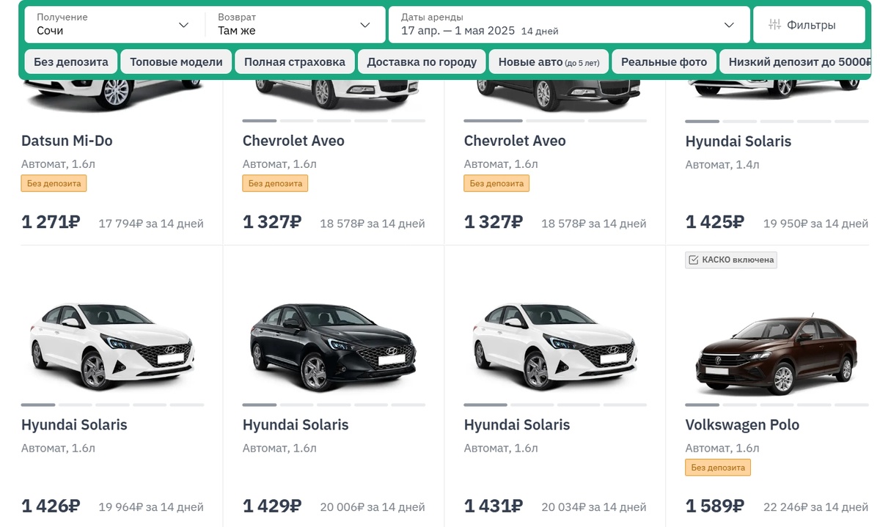Screen dimensions: 880x527
Task: Click the KASKO checkmark icon on Volkswagen Polo
Action: tap(693, 259)
